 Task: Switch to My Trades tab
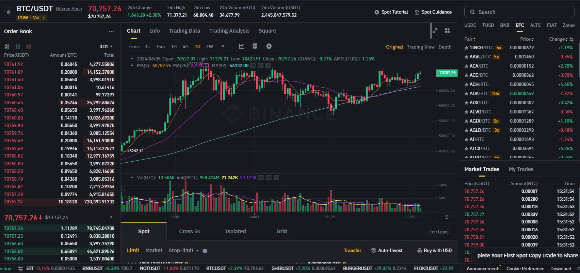pos(521,169)
